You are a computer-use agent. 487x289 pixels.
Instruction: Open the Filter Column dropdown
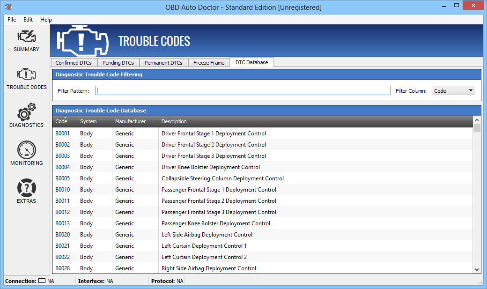[453, 90]
